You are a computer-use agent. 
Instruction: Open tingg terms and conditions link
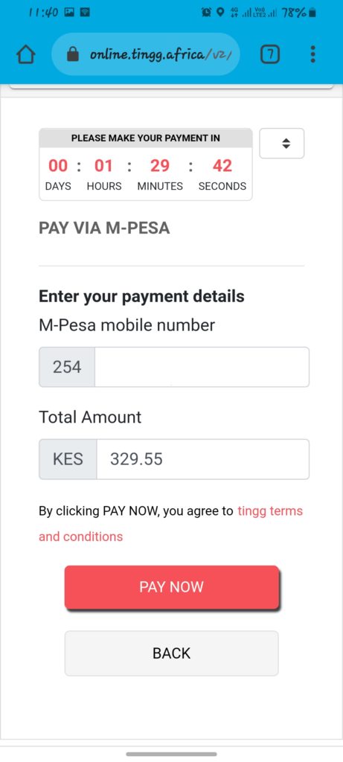click(170, 524)
